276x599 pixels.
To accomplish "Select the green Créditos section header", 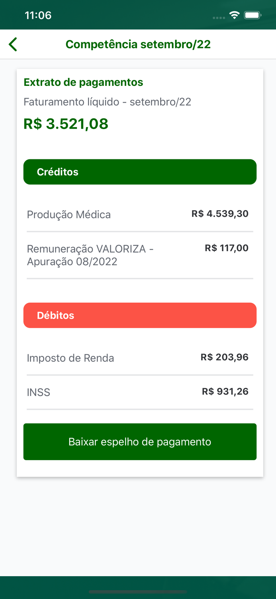I will coord(140,172).
